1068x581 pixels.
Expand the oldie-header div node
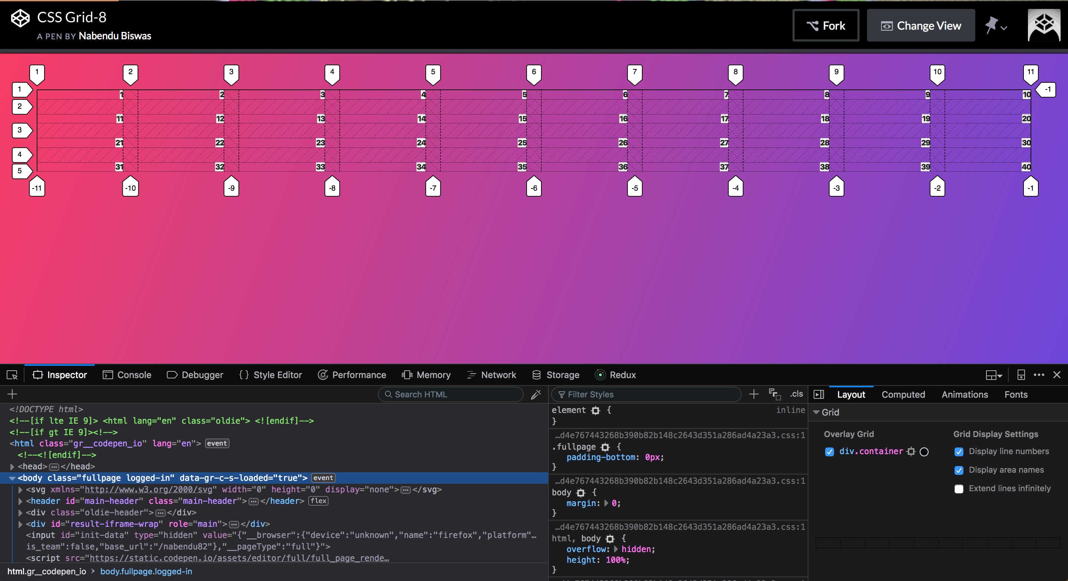[20, 513]
